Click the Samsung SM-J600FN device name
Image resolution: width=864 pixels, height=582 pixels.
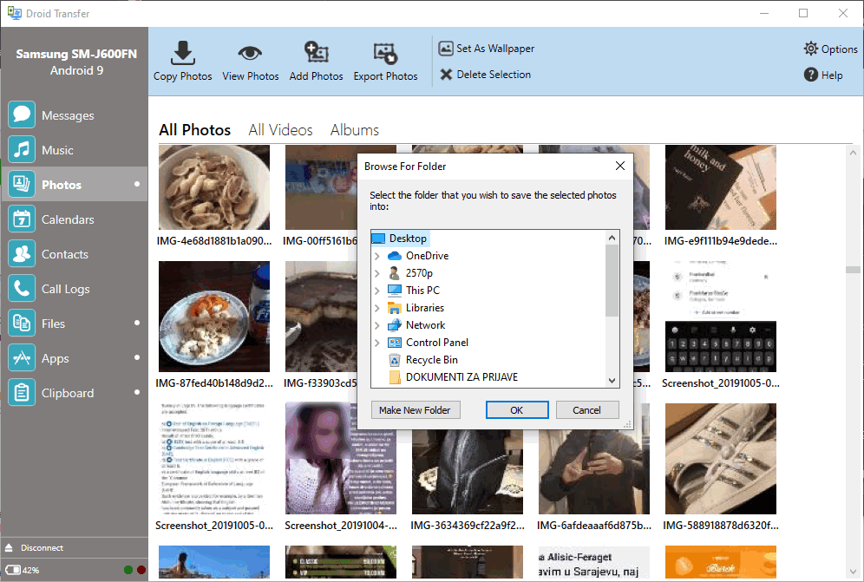[76, 54]
